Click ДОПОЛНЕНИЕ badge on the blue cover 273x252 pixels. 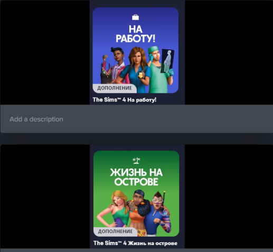point(115,88)
